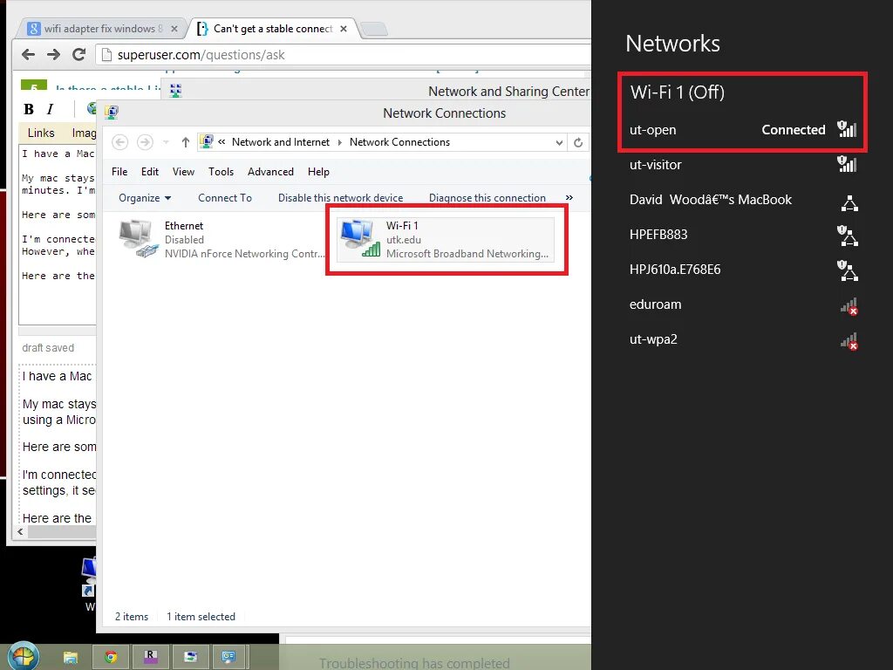Open the Start orb on the taskbar
Image resolution: width=893 pixels, height=670 pixels.
click(22, 655)
